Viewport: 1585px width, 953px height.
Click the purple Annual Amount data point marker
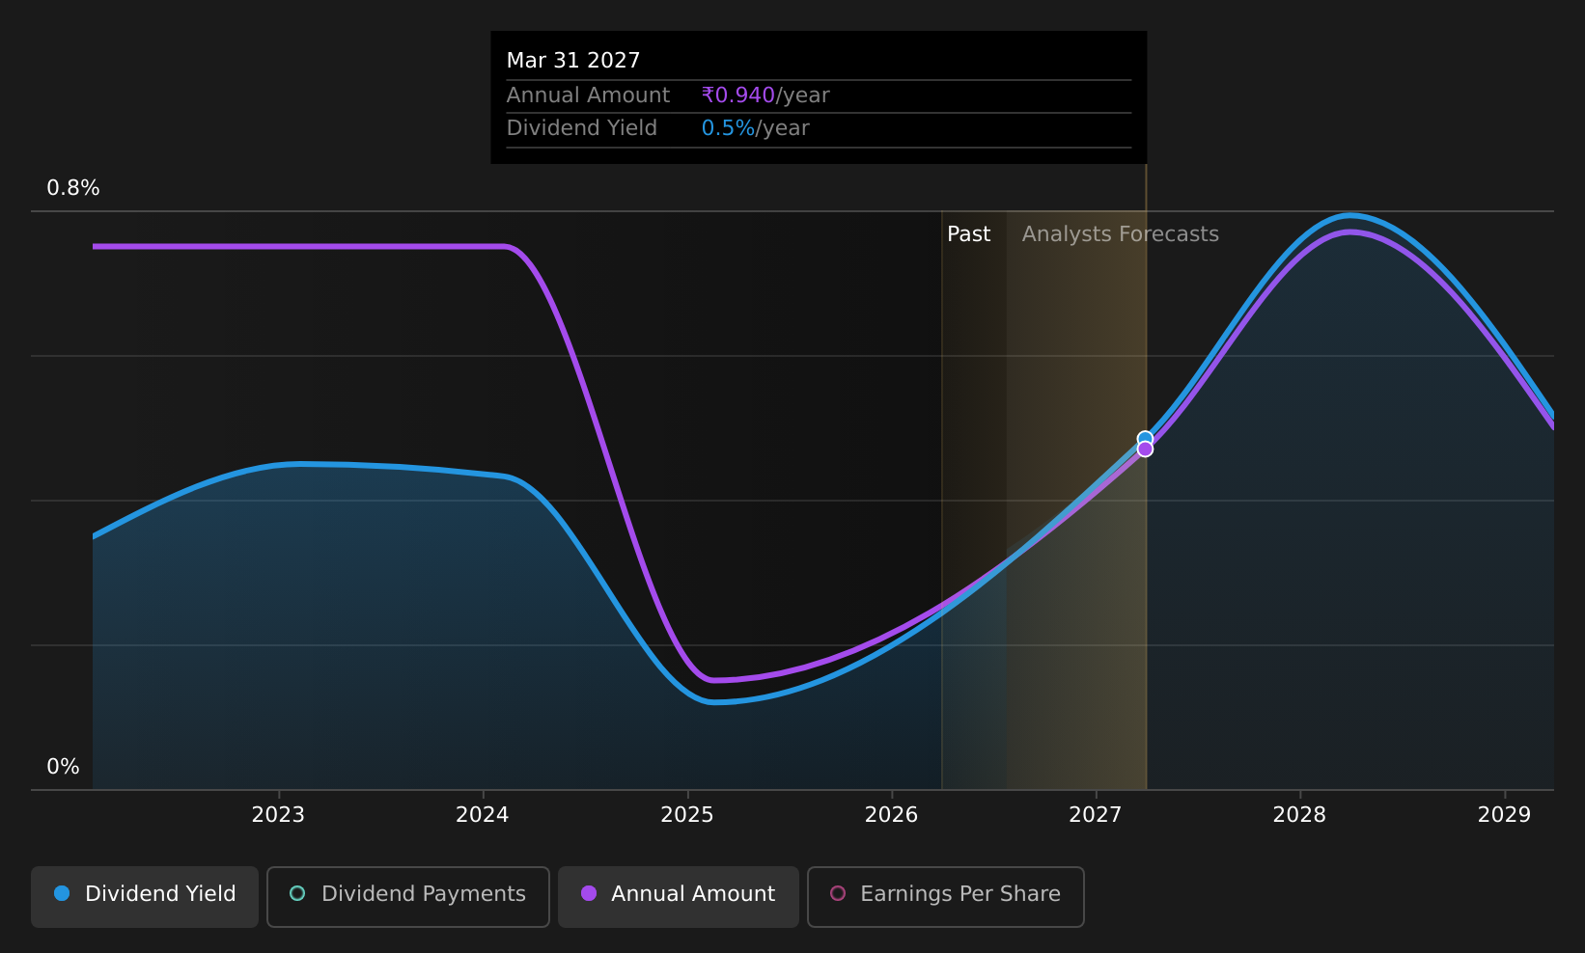point(1145,449)
